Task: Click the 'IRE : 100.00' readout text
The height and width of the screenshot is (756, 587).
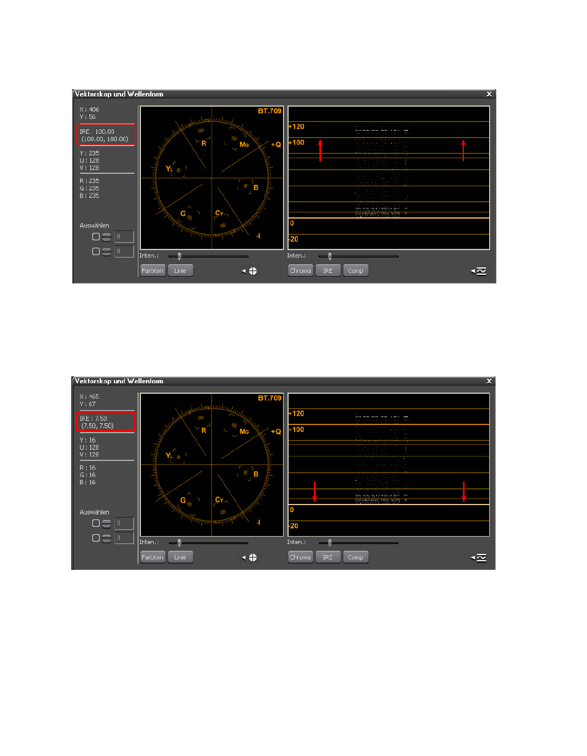Action: tap(97, 131)
